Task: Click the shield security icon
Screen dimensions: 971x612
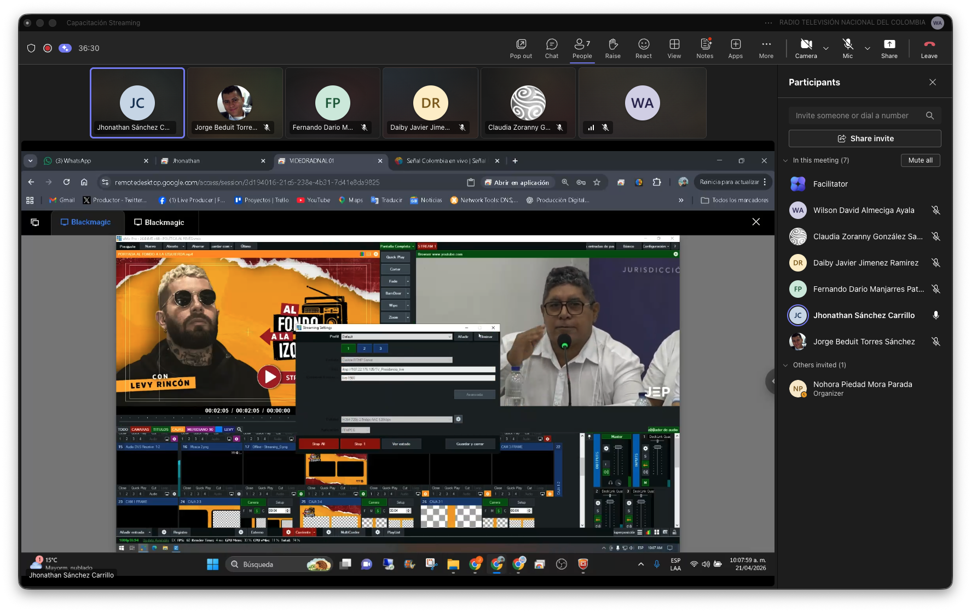Action: point(31,48)
